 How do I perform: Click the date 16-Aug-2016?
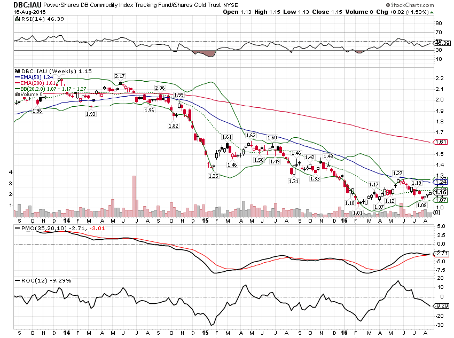[x=29, y=12]
